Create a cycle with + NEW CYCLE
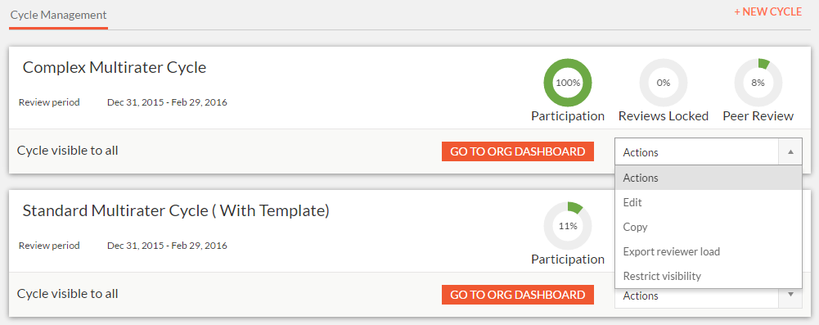Image resolution: width=819 pixels, height=325 pixels. pos(767,11)
